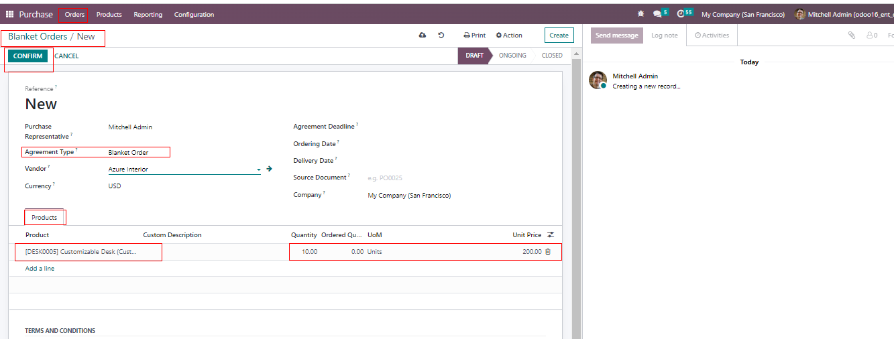Click the attachment paperclip icon
The image size is (894, 339).
[x=852, y=36]
